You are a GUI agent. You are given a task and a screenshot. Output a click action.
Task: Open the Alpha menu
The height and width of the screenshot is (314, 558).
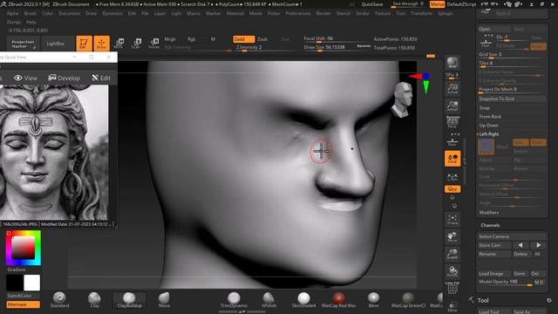12,13
